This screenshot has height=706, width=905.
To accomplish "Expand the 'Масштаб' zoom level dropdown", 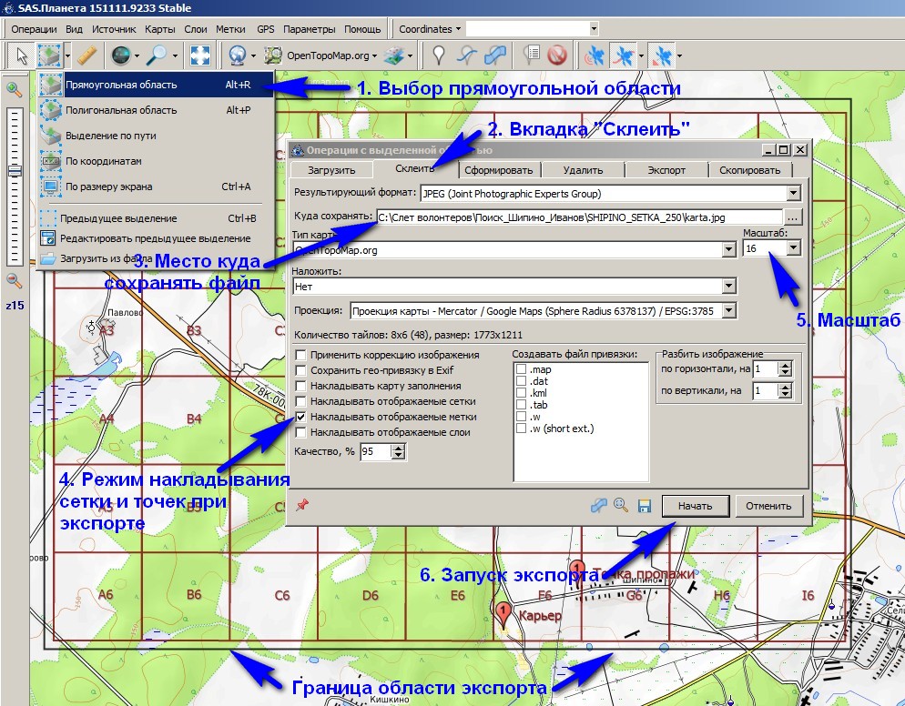I will (793, 248).
